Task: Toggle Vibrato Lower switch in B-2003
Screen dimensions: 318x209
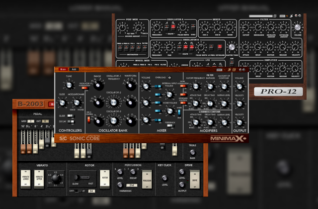Action: [x=26, y=178]
